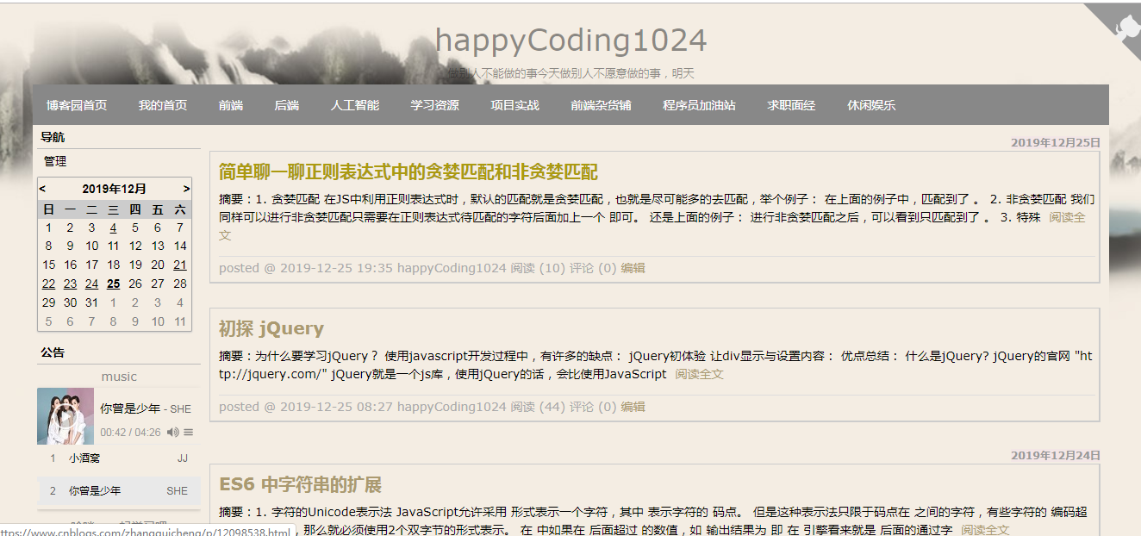
Task: Open the 程序员加油站 navigation item
Action: click(699, 105)
